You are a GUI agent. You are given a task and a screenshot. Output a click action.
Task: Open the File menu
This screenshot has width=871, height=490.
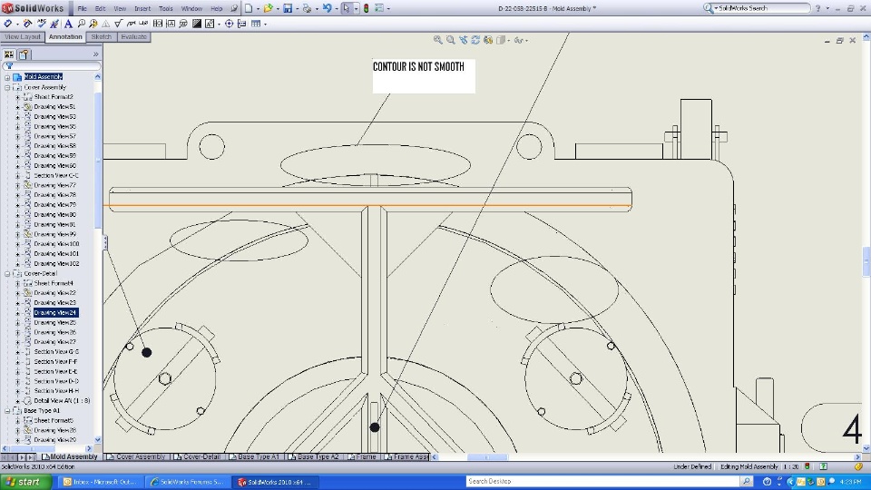(83, 8)
